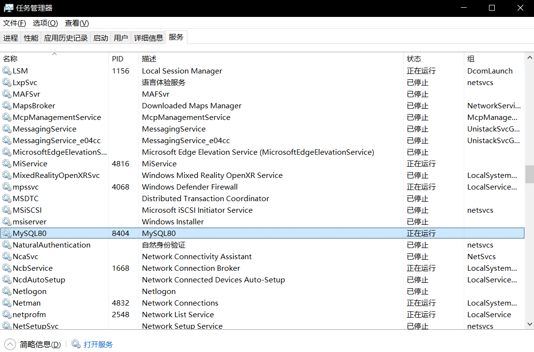Viewport: 534px width, 352px height.
Task: Click the 简略信息(D) button
Action: (x=40, y=345)
